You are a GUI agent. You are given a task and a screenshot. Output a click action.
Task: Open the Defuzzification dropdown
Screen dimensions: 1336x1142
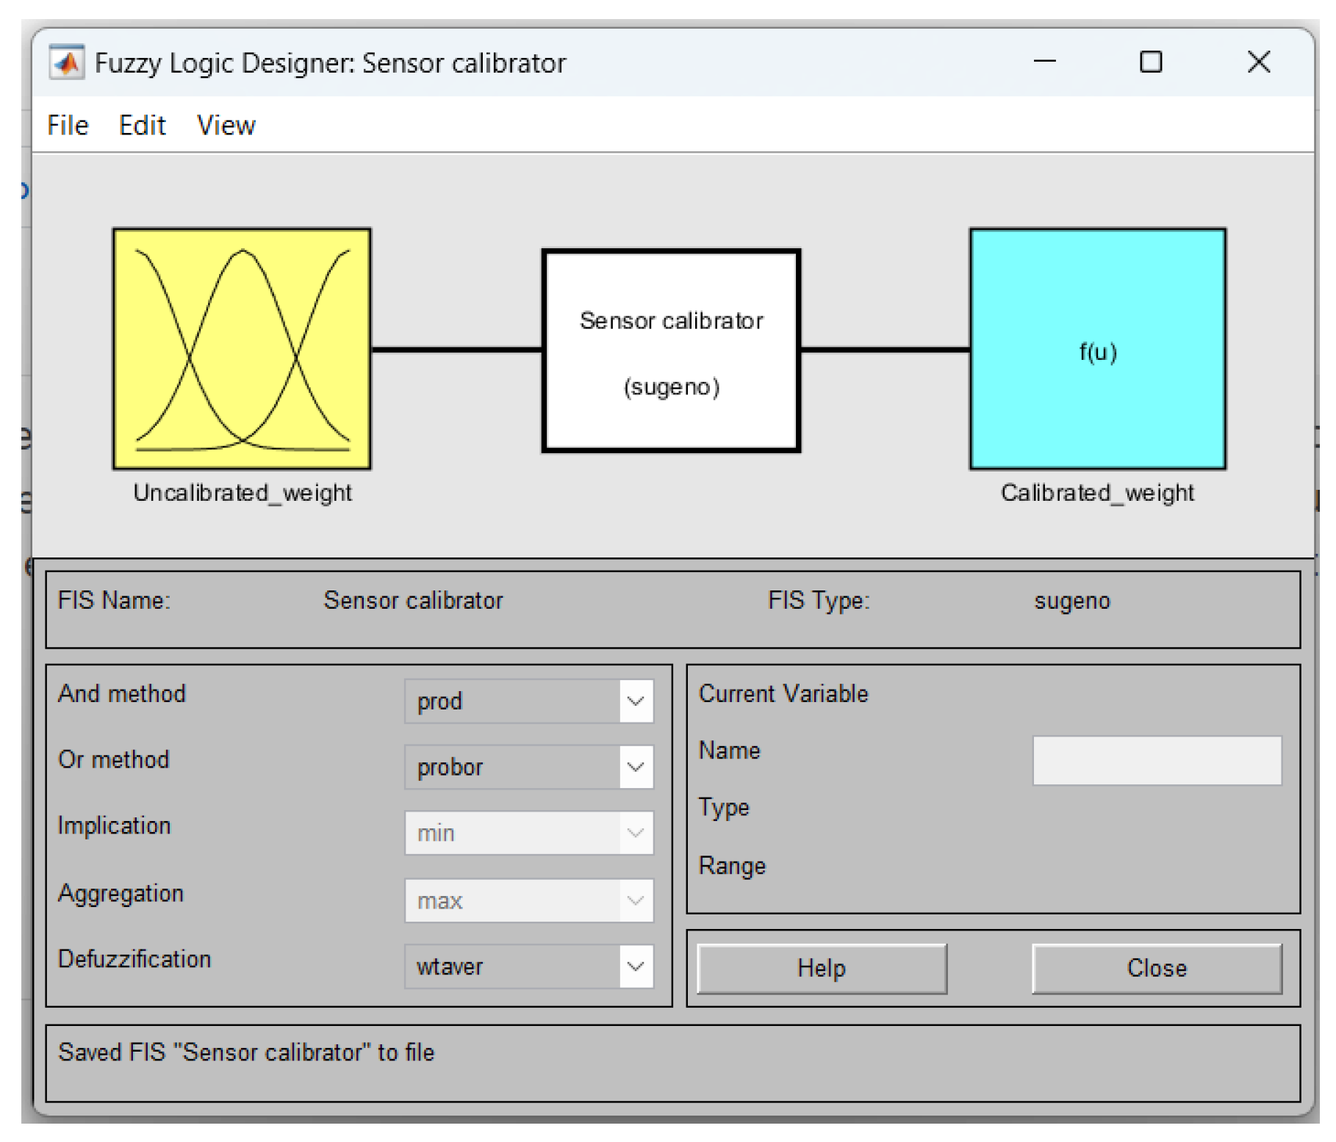[636, 966]
